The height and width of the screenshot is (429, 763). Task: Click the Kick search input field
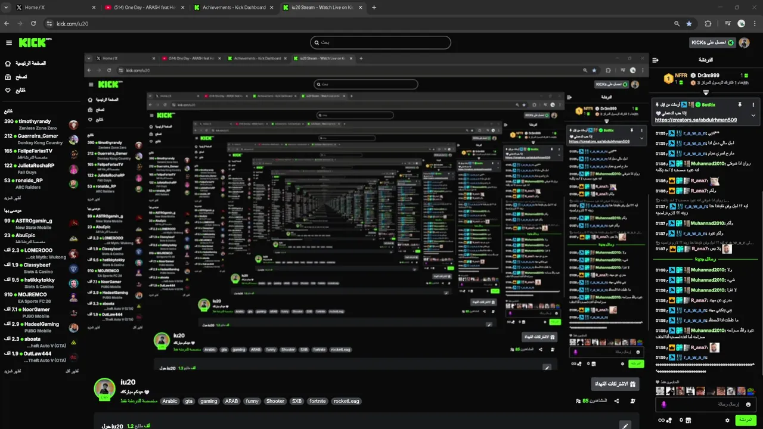tap(380, 42)
